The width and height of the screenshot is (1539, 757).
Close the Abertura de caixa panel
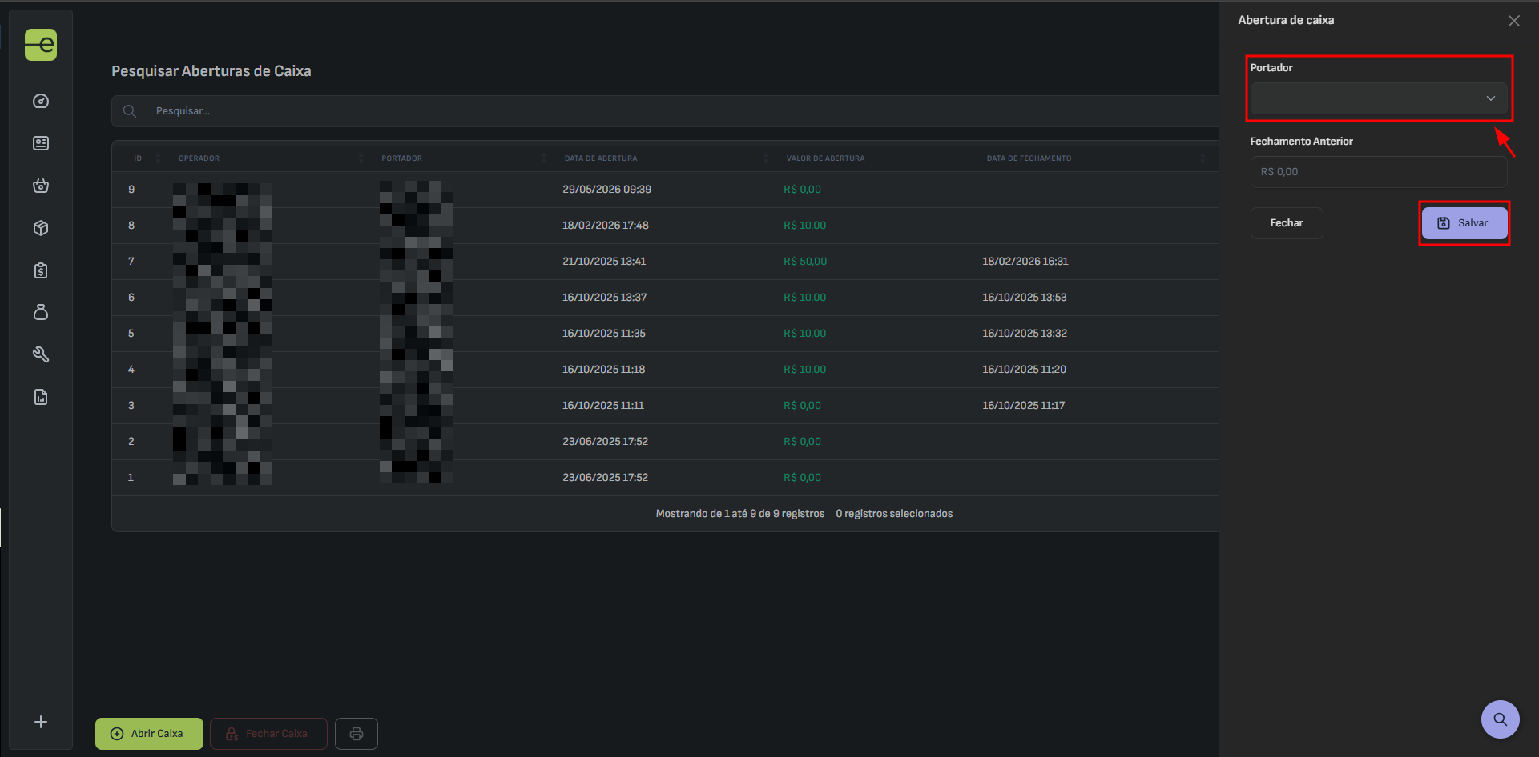pyautogui.click(x=1513, y=21)
